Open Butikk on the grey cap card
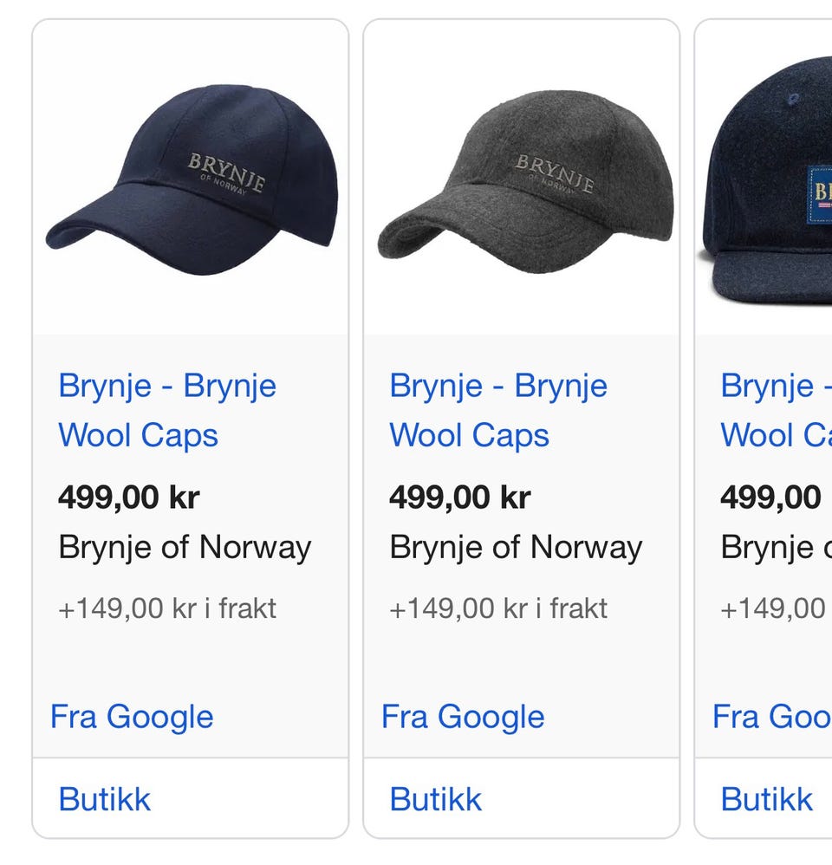The height and width of the screenshot is (865, 832). tap(435, 799)
